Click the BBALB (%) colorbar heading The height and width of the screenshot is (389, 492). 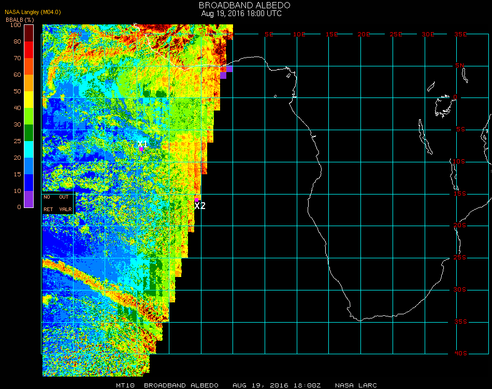[x=20, y=19]
